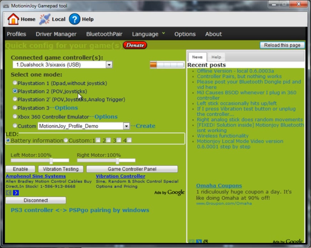Open the Profiles menu
Image resolution: width=311 pixels, height=248 pixels.
(x=17, y=34)
